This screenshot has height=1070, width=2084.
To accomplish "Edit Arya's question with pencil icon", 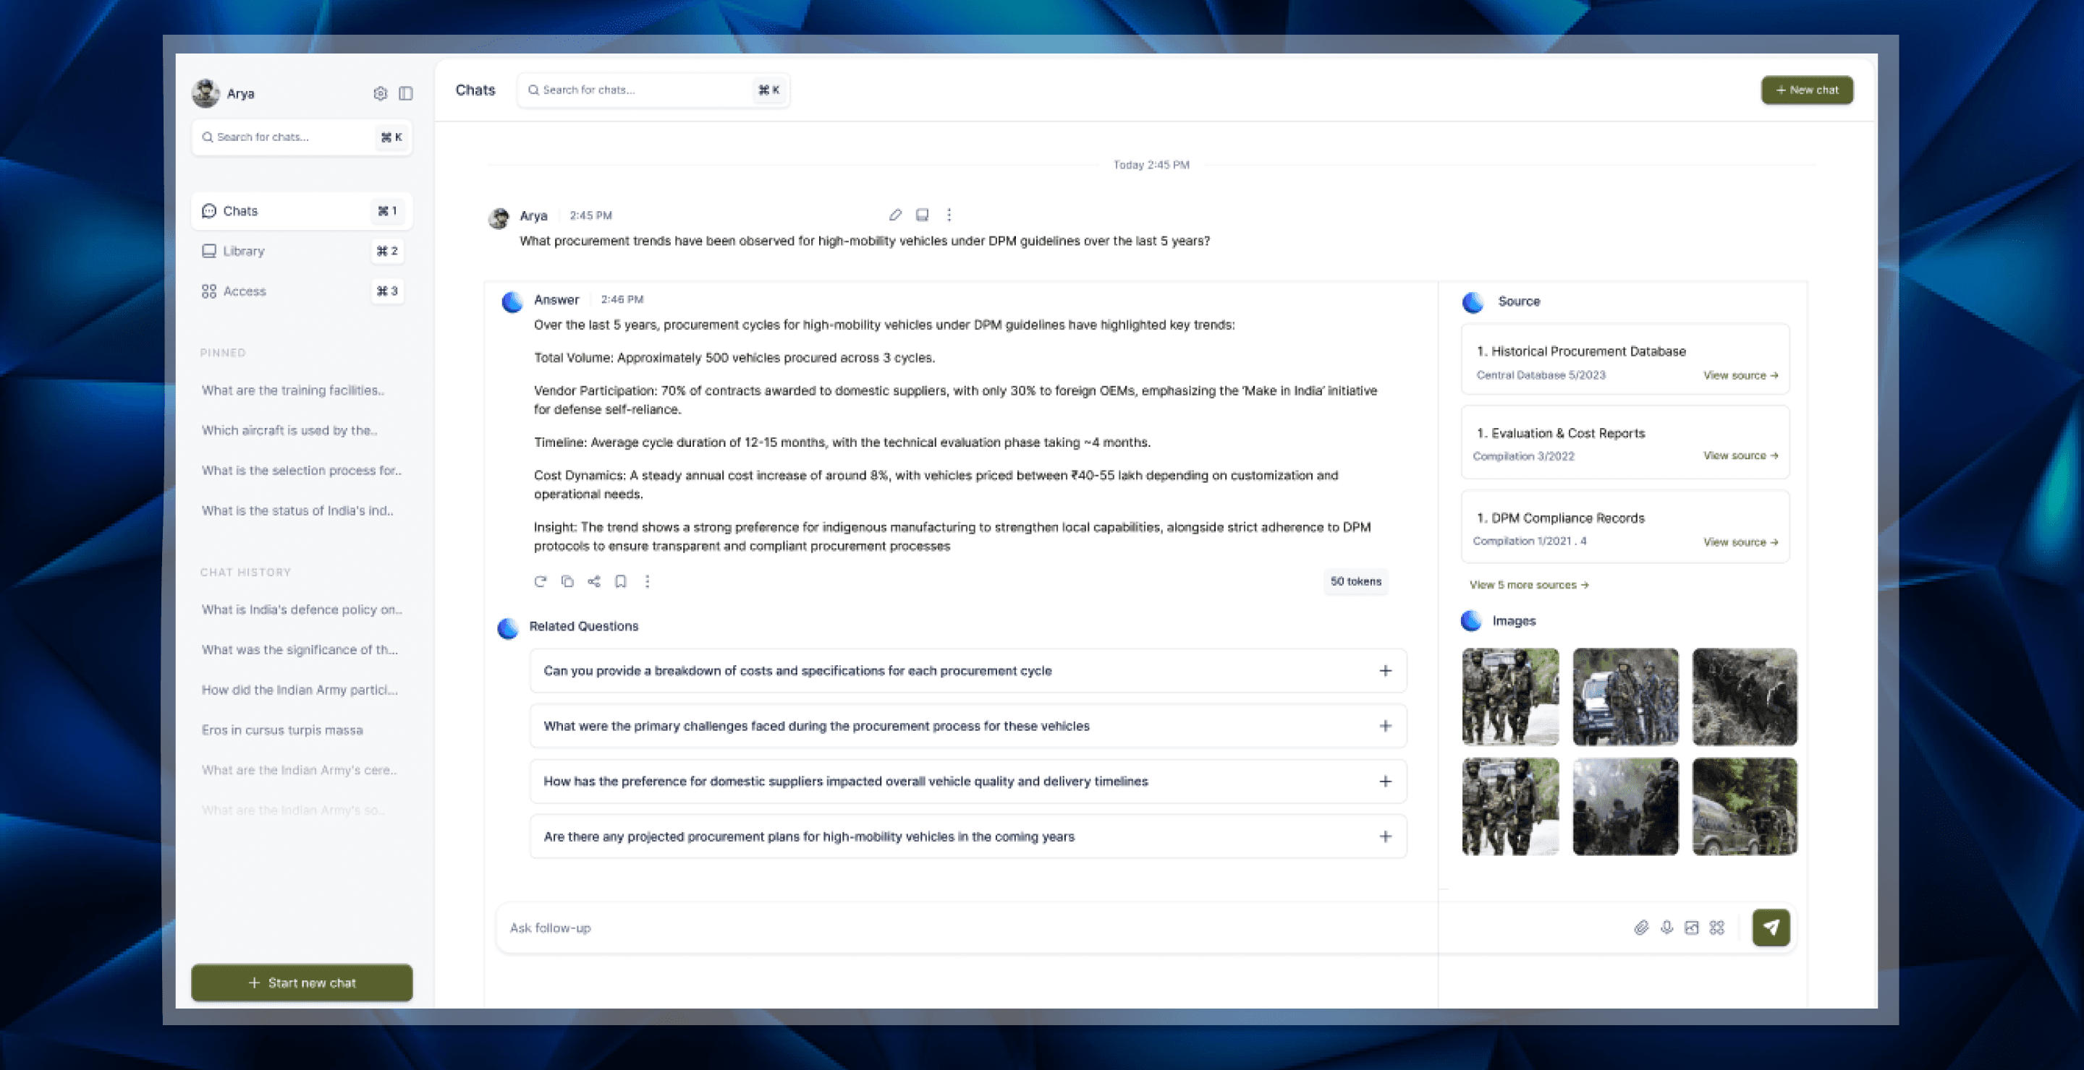I will point(895,215).
